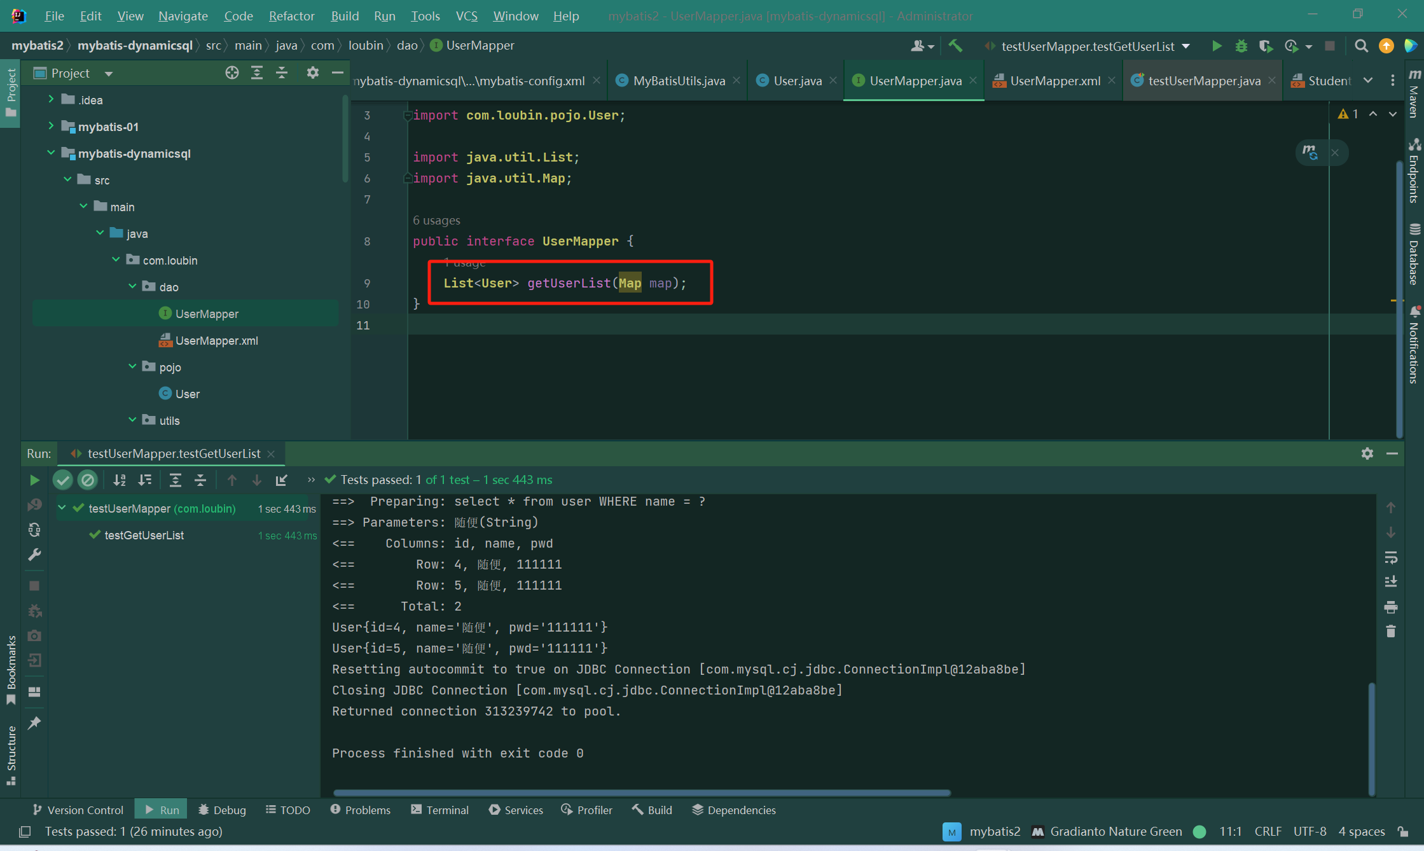This screenshot has width=1424, height=851.
Task: Toggle show ignored tests button
Action: [88, 480]
